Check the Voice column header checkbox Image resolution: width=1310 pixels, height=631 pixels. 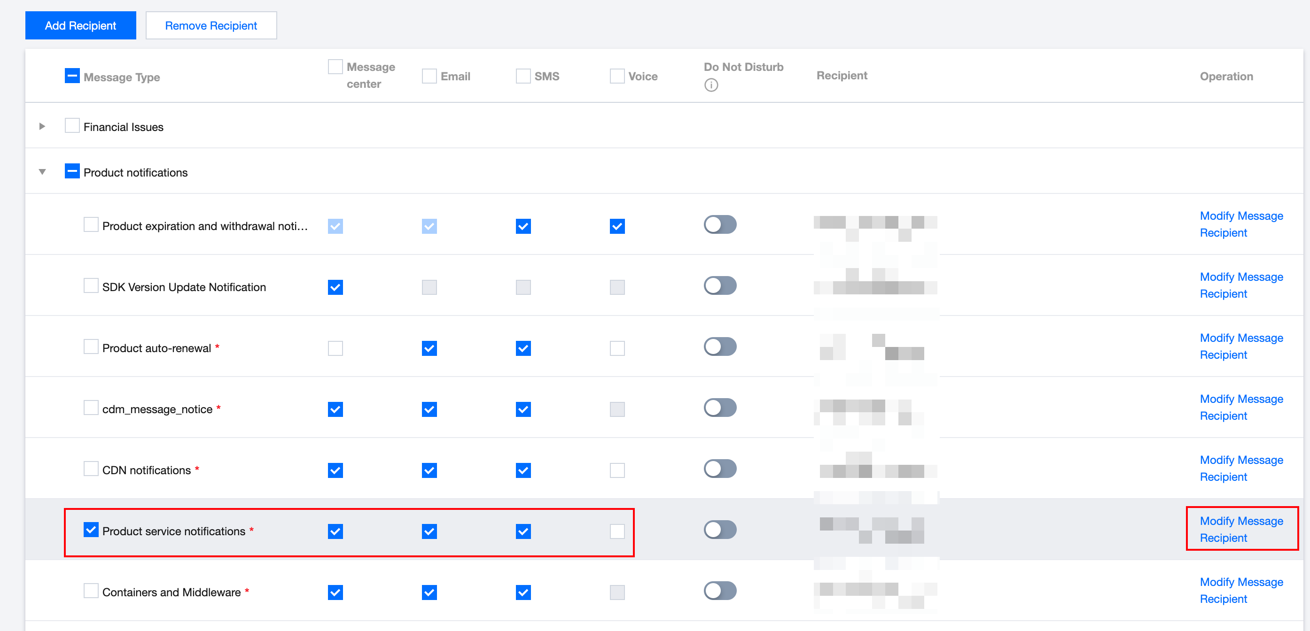coord(617,76)
